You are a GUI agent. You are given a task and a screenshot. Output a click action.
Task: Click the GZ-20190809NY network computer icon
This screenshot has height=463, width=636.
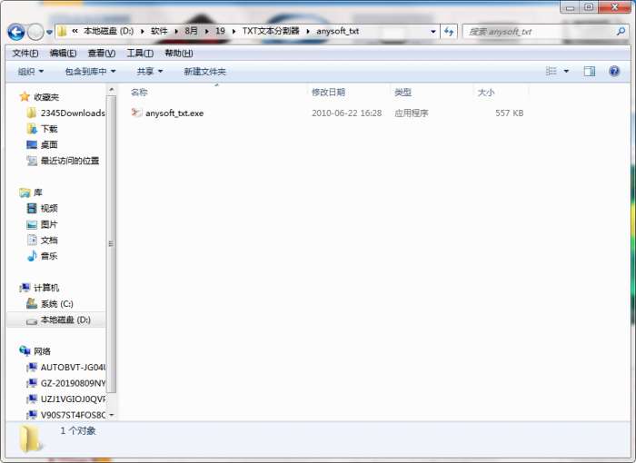coord(32,383)
